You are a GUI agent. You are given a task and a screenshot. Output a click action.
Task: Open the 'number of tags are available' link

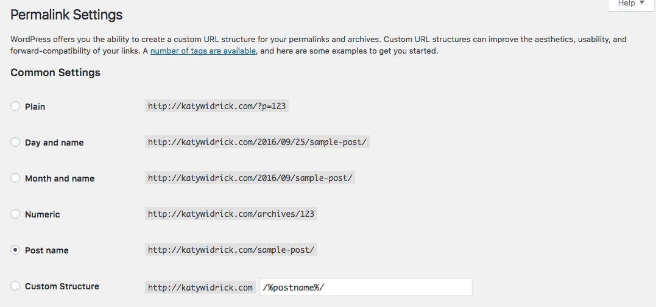click(203, 52)
